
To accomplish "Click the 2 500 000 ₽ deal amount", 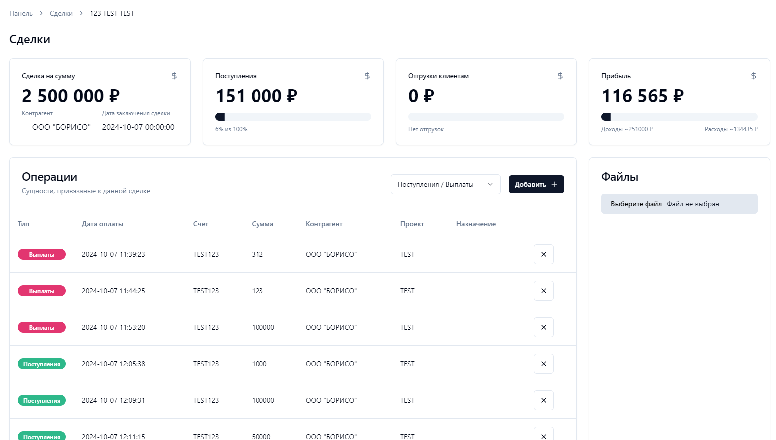I will click(71, 96).
